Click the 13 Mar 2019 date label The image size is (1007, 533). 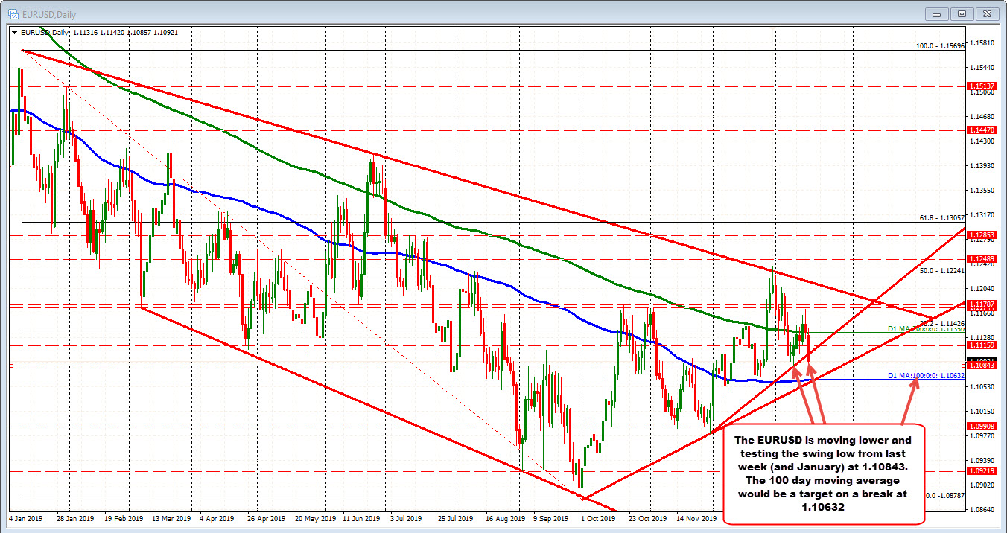pos(171,517)
